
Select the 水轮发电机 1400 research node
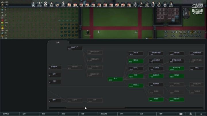tap(156, 61)
